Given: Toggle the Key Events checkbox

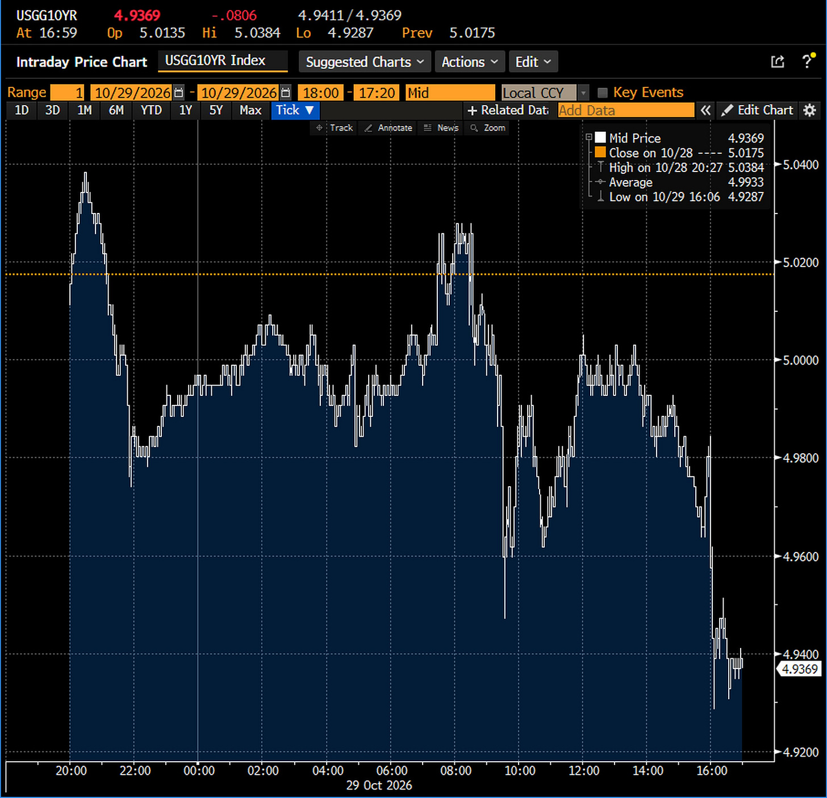Looking at the screenshot, I should tap(603, 93).
